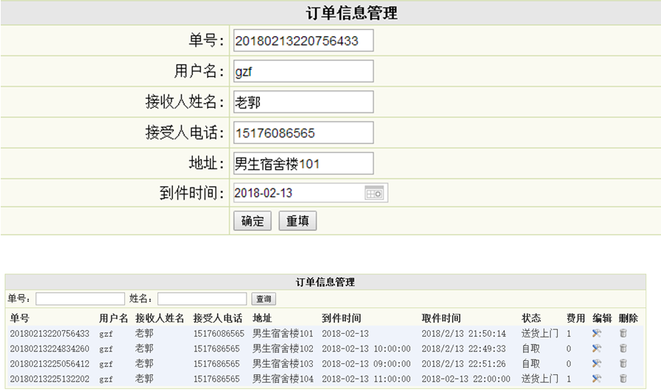Click edit icon for order 20180213224834260
The width and height of the screenshot is (661, 392).
597,349
